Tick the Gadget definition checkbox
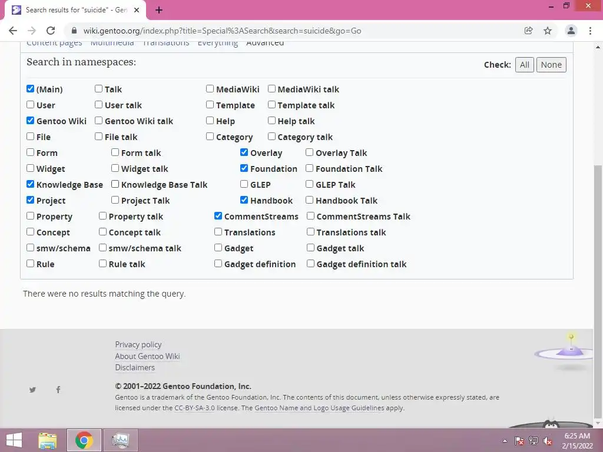Screen dimensions: 603x452 218,263
